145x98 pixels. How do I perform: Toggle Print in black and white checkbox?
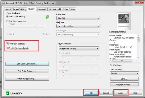(x=7, y=48)
